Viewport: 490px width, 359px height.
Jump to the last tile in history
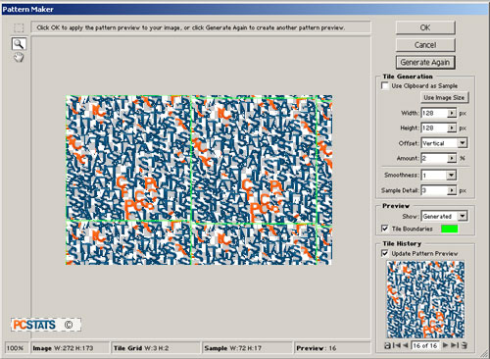coord(455,345)
